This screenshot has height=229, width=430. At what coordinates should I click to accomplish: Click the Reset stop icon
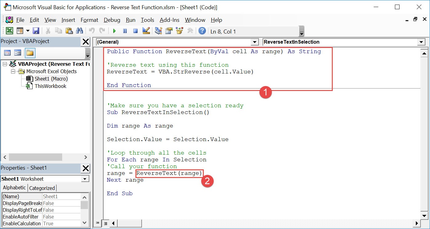coord(135,31)
